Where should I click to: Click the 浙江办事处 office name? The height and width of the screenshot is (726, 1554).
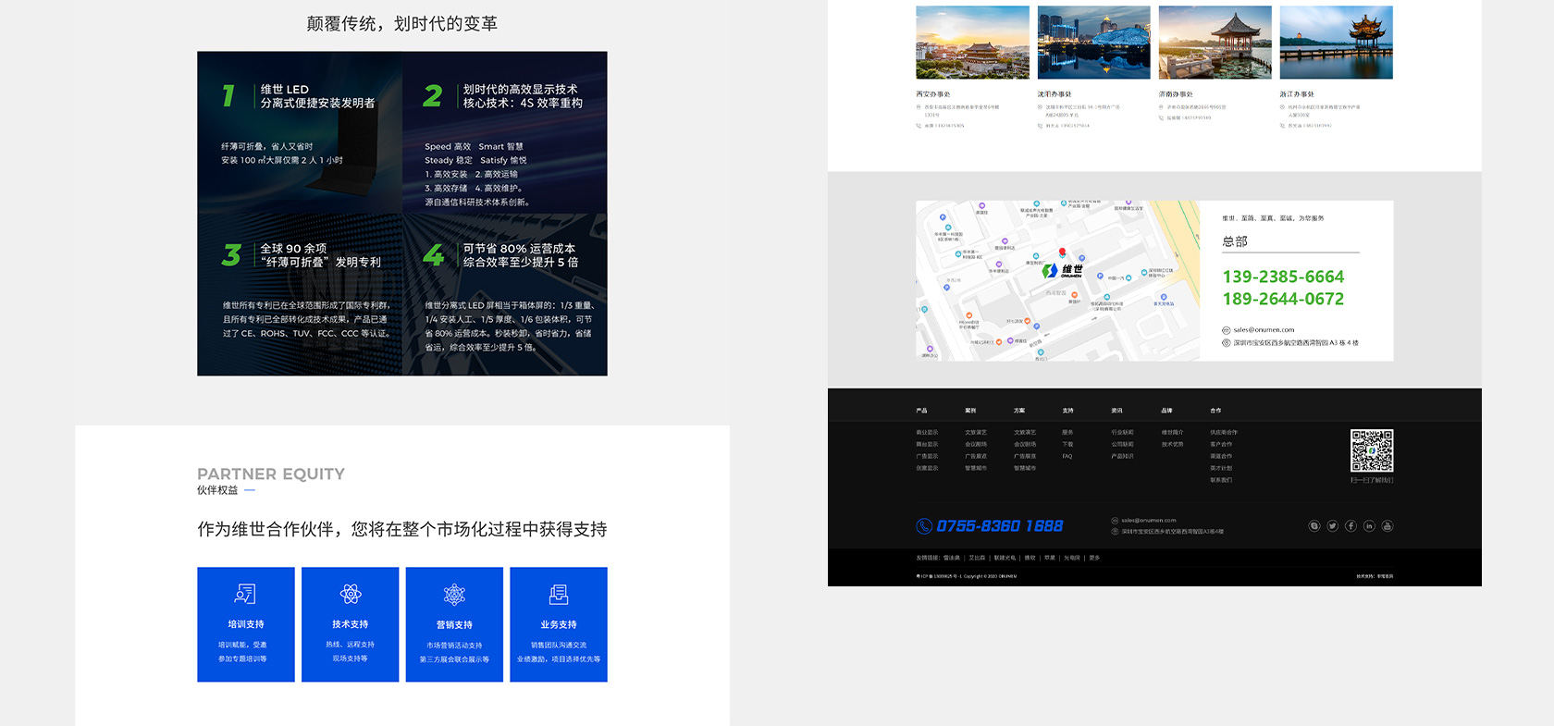tap(1297, 94)
